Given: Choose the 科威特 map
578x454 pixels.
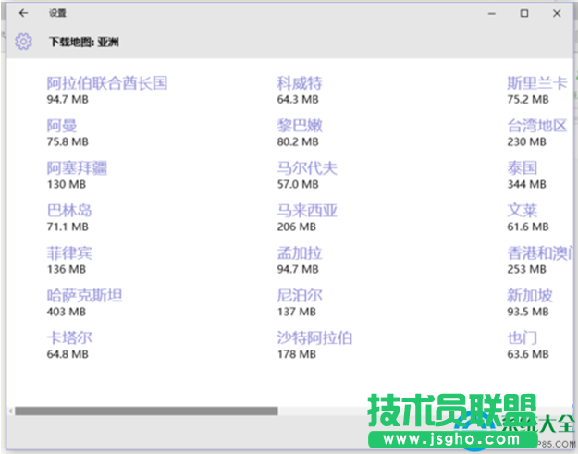Looking at the screenshot, I should (300, 83).
